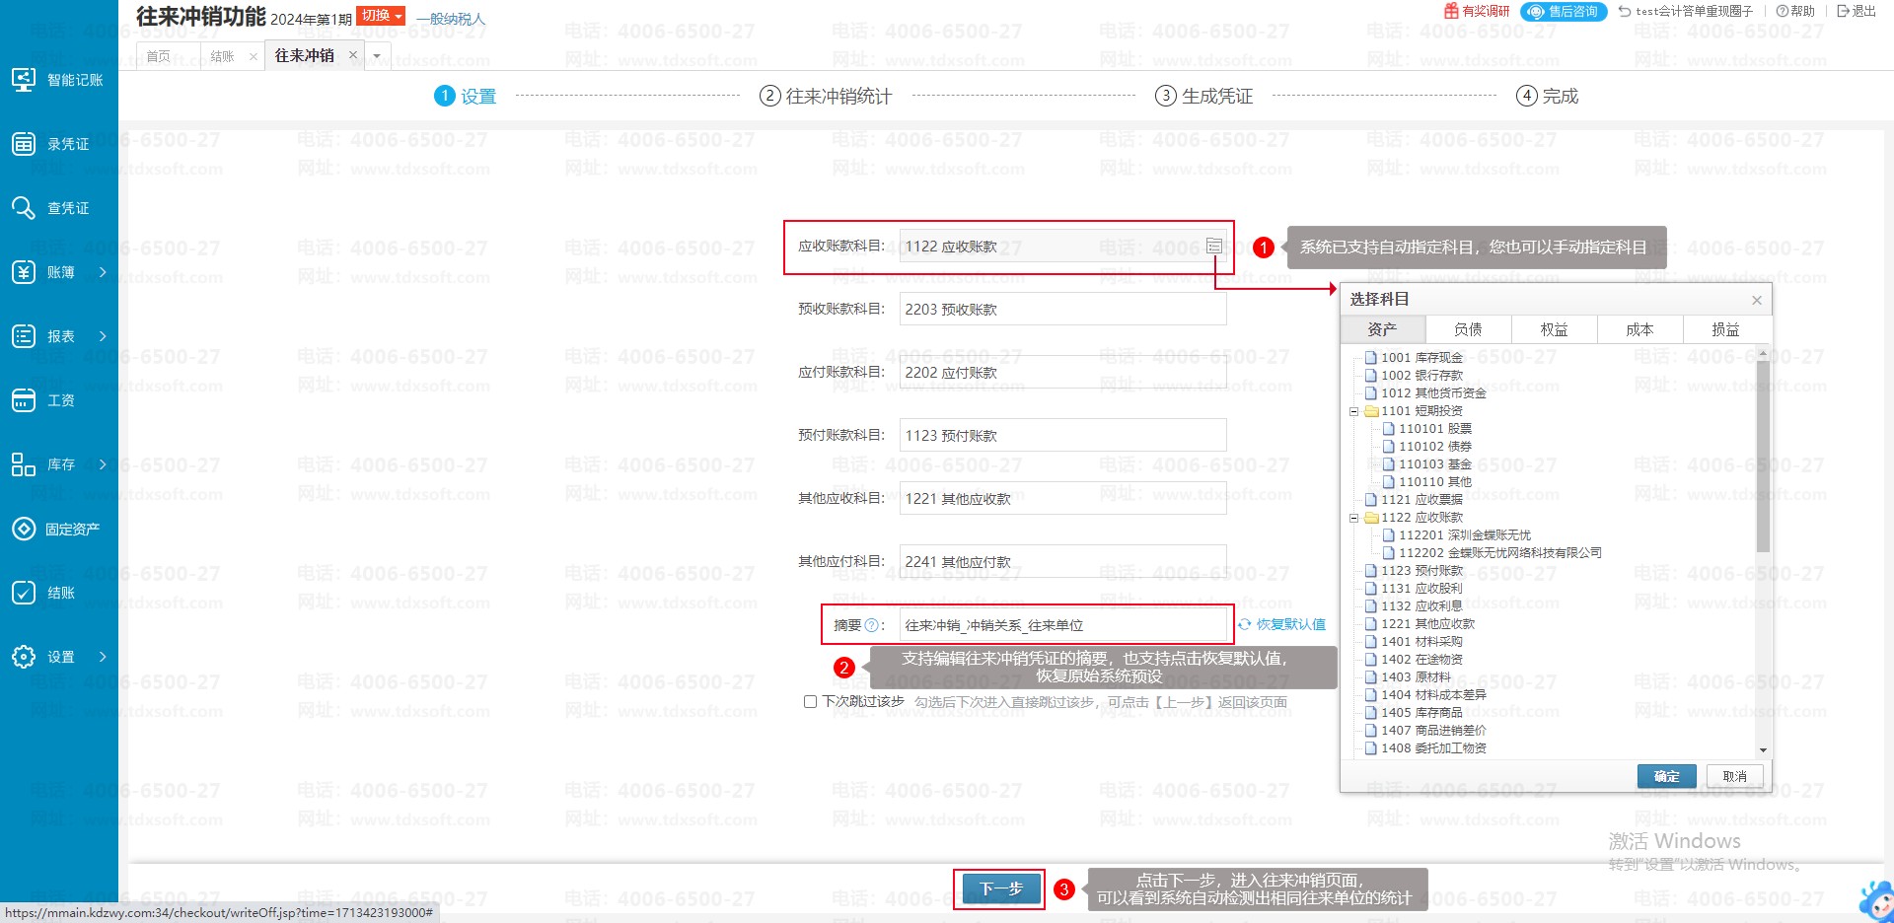The width and height of the screenshot is (1894, 923).
Task: Open the 录凭证 voucher entry icon
Action: pyautogui.click(x=24, y=144)
